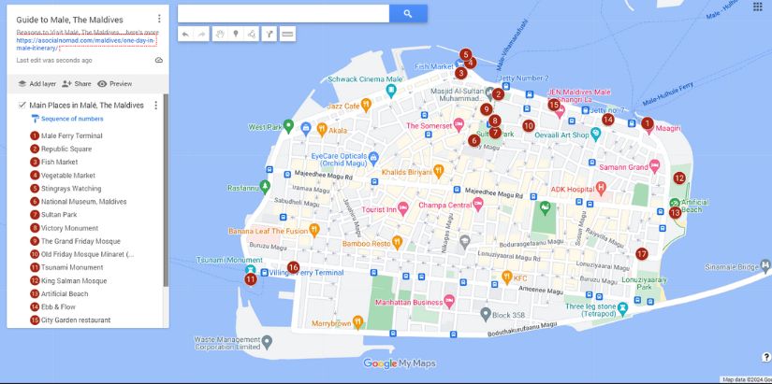This screenshot has width=772, height=384.
Task: Pick the Add directions tool
Action: pos(269,35)
